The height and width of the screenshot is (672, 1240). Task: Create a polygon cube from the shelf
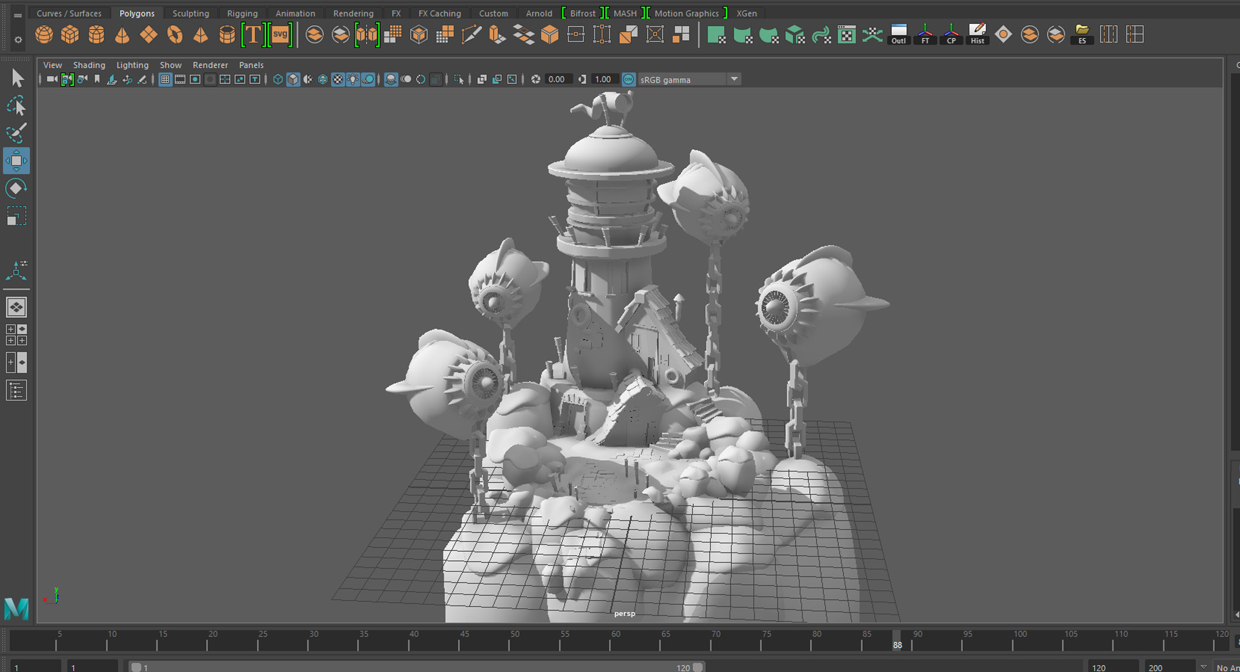tap(70, 34)
